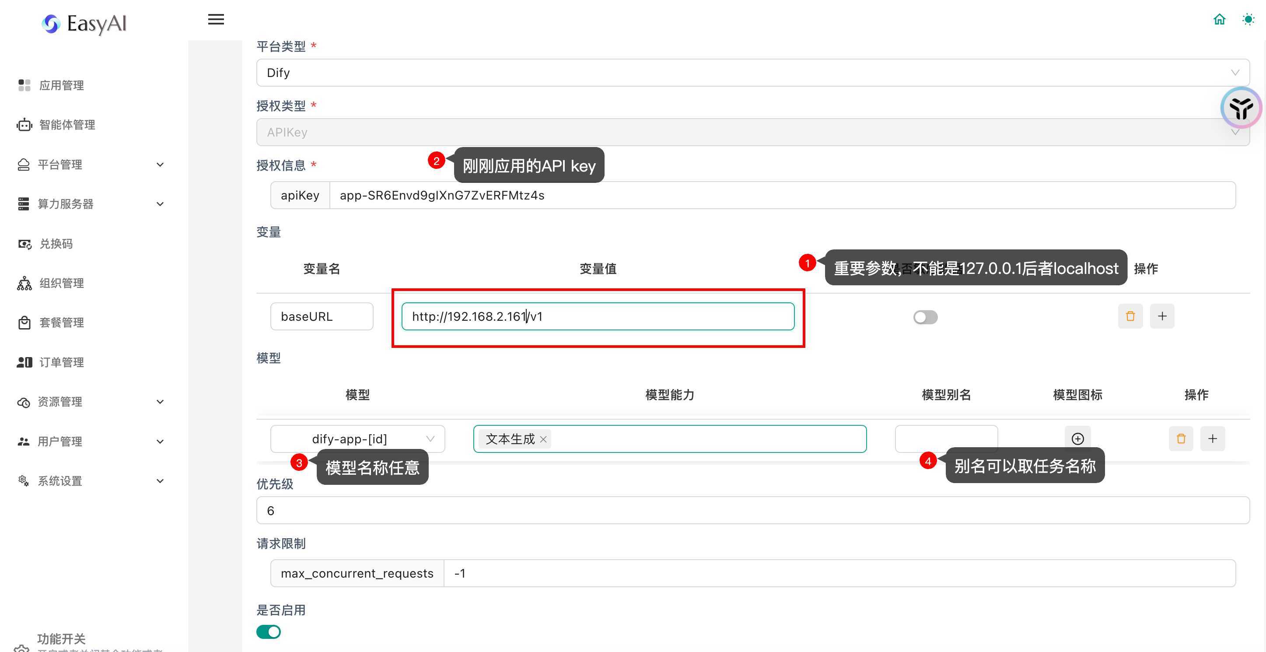Go to the home page icon

tap(1219, 20)
